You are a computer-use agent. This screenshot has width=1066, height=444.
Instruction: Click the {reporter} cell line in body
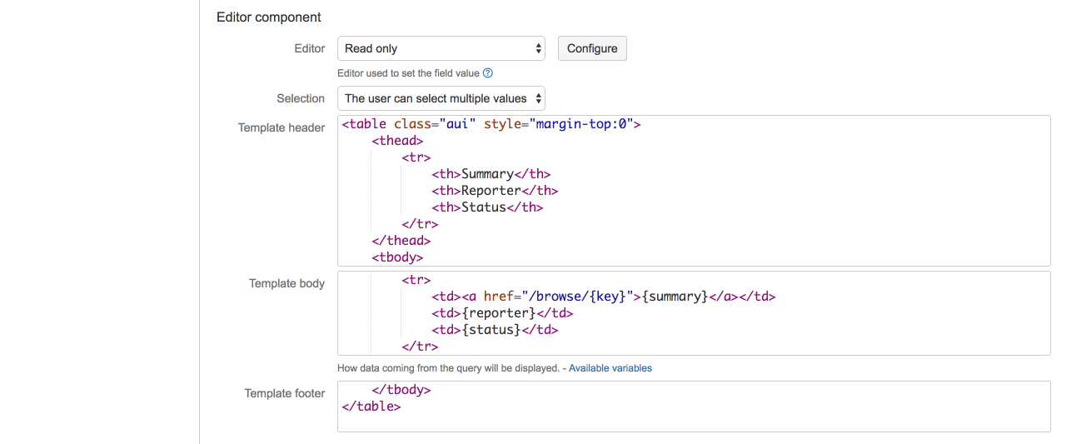tap(502, 313)
